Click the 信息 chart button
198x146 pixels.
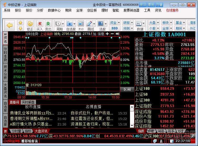pos(101,34)
